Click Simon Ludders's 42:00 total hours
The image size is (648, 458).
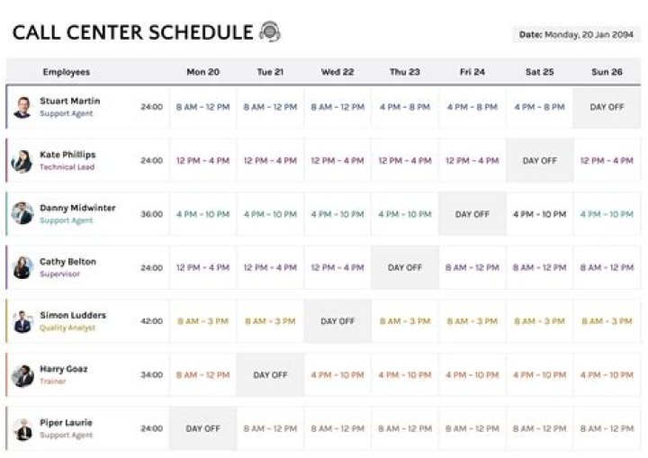(151, 321)
